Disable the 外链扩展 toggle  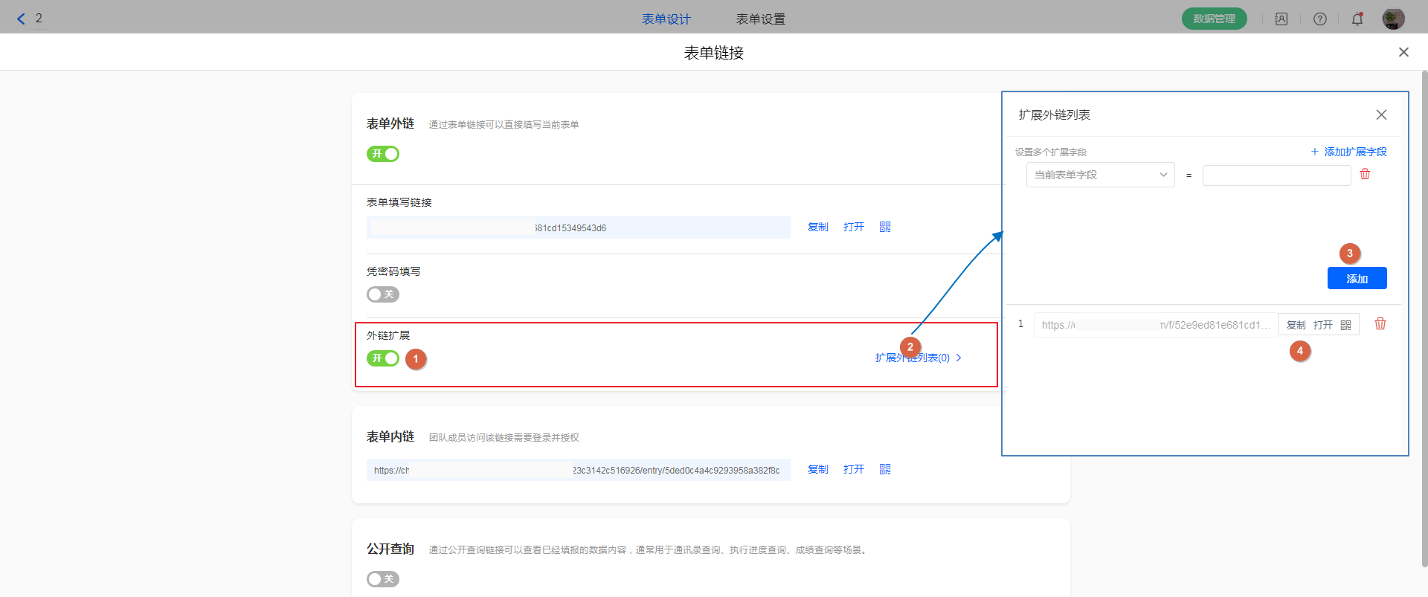coord(383,358)
